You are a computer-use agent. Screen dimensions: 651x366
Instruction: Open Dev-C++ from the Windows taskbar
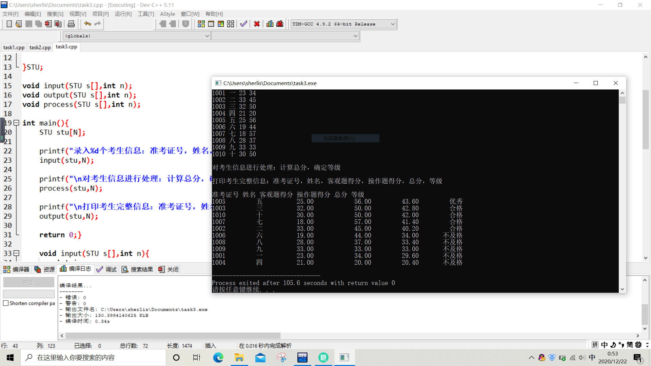pos(302,358)
